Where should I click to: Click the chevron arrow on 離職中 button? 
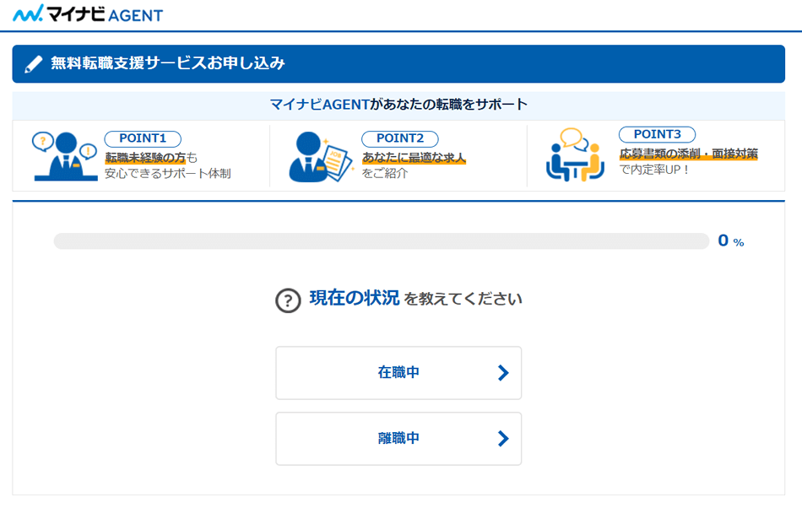(503, 438)
